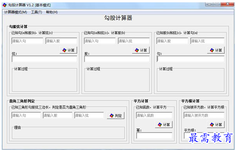Click the 理由 box

click(68, 133)
